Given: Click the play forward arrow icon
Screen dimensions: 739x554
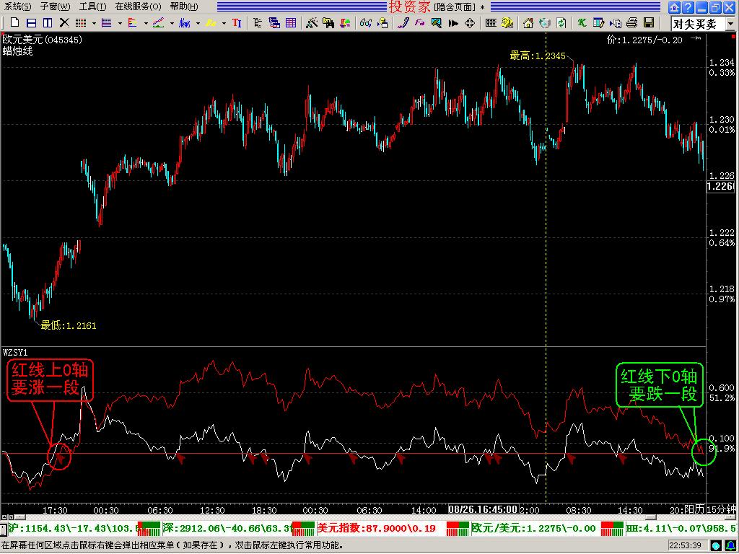Looking at the screenshot, I should tap(453, 22).
